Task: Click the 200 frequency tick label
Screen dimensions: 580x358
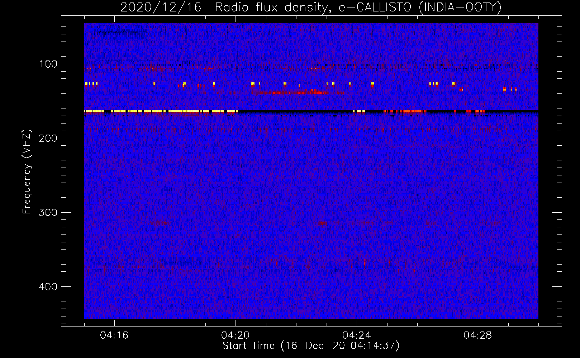Action: click(x=48, y=138)
